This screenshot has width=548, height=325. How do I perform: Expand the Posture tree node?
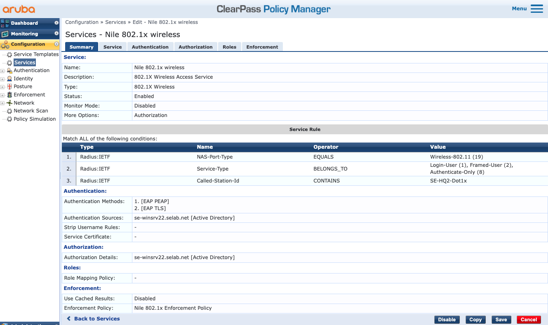(2, 87)
